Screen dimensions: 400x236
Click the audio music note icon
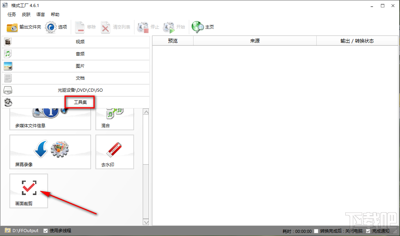(8, 54)
